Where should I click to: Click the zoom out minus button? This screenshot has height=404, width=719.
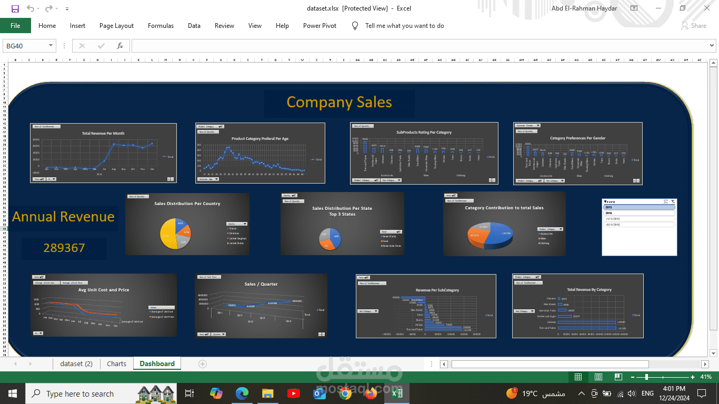pos(633,377)
